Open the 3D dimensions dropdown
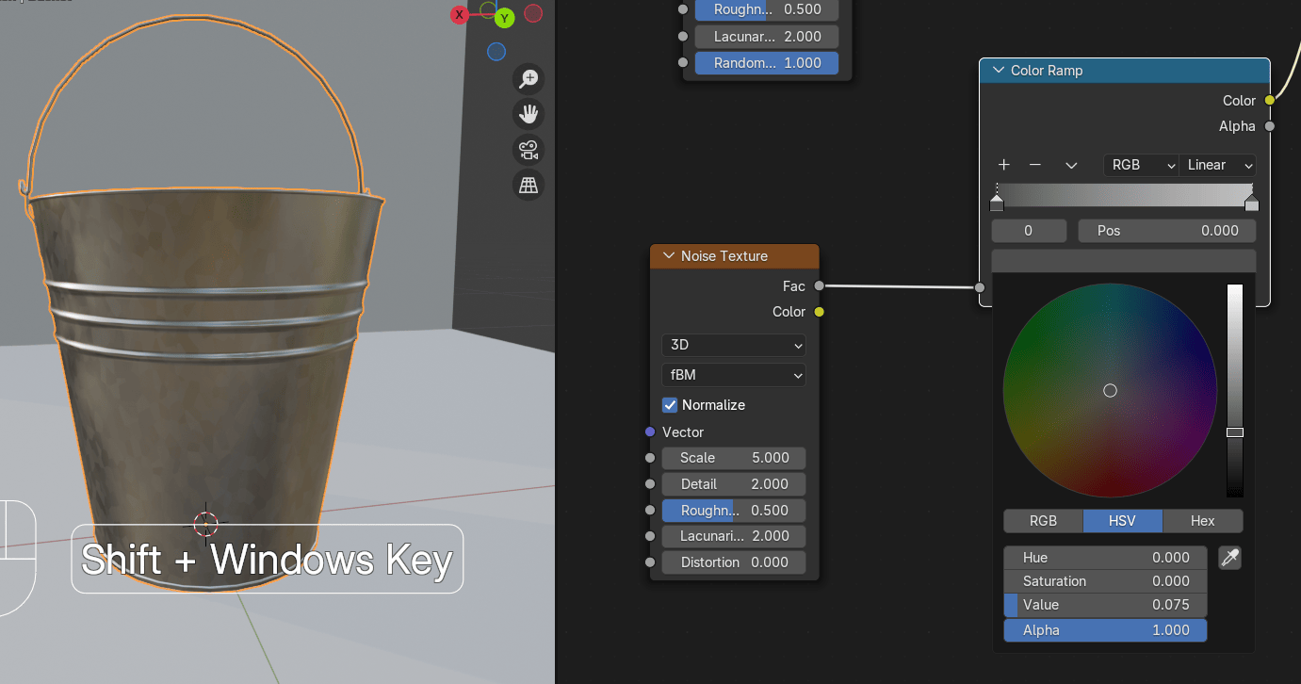Viewport: 1301px width, 684px height. click(x=733, y=345)
